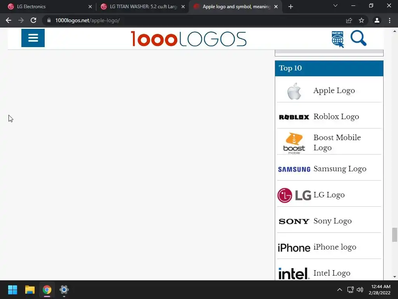Close the LG TITAN WASHER tab
The height and width of the screenshot is (299, 398).
pyautogui.click(x=183, y=7)
